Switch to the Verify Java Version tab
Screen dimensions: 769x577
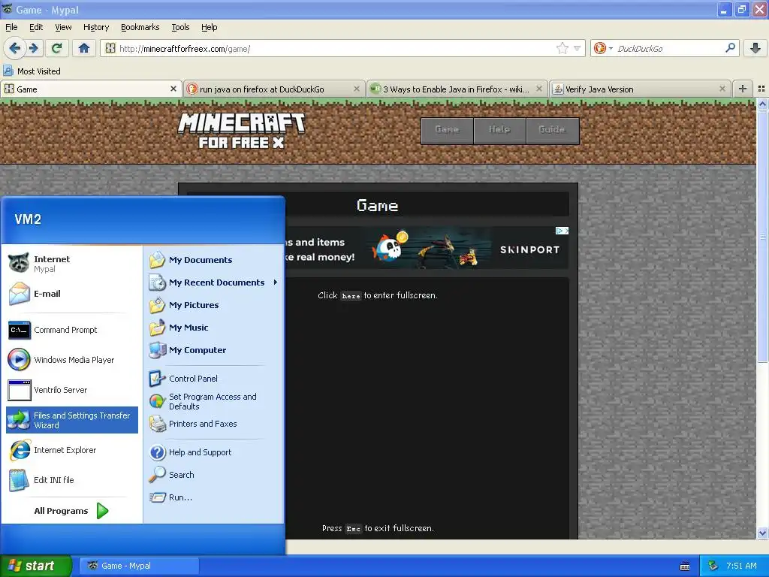640,89
